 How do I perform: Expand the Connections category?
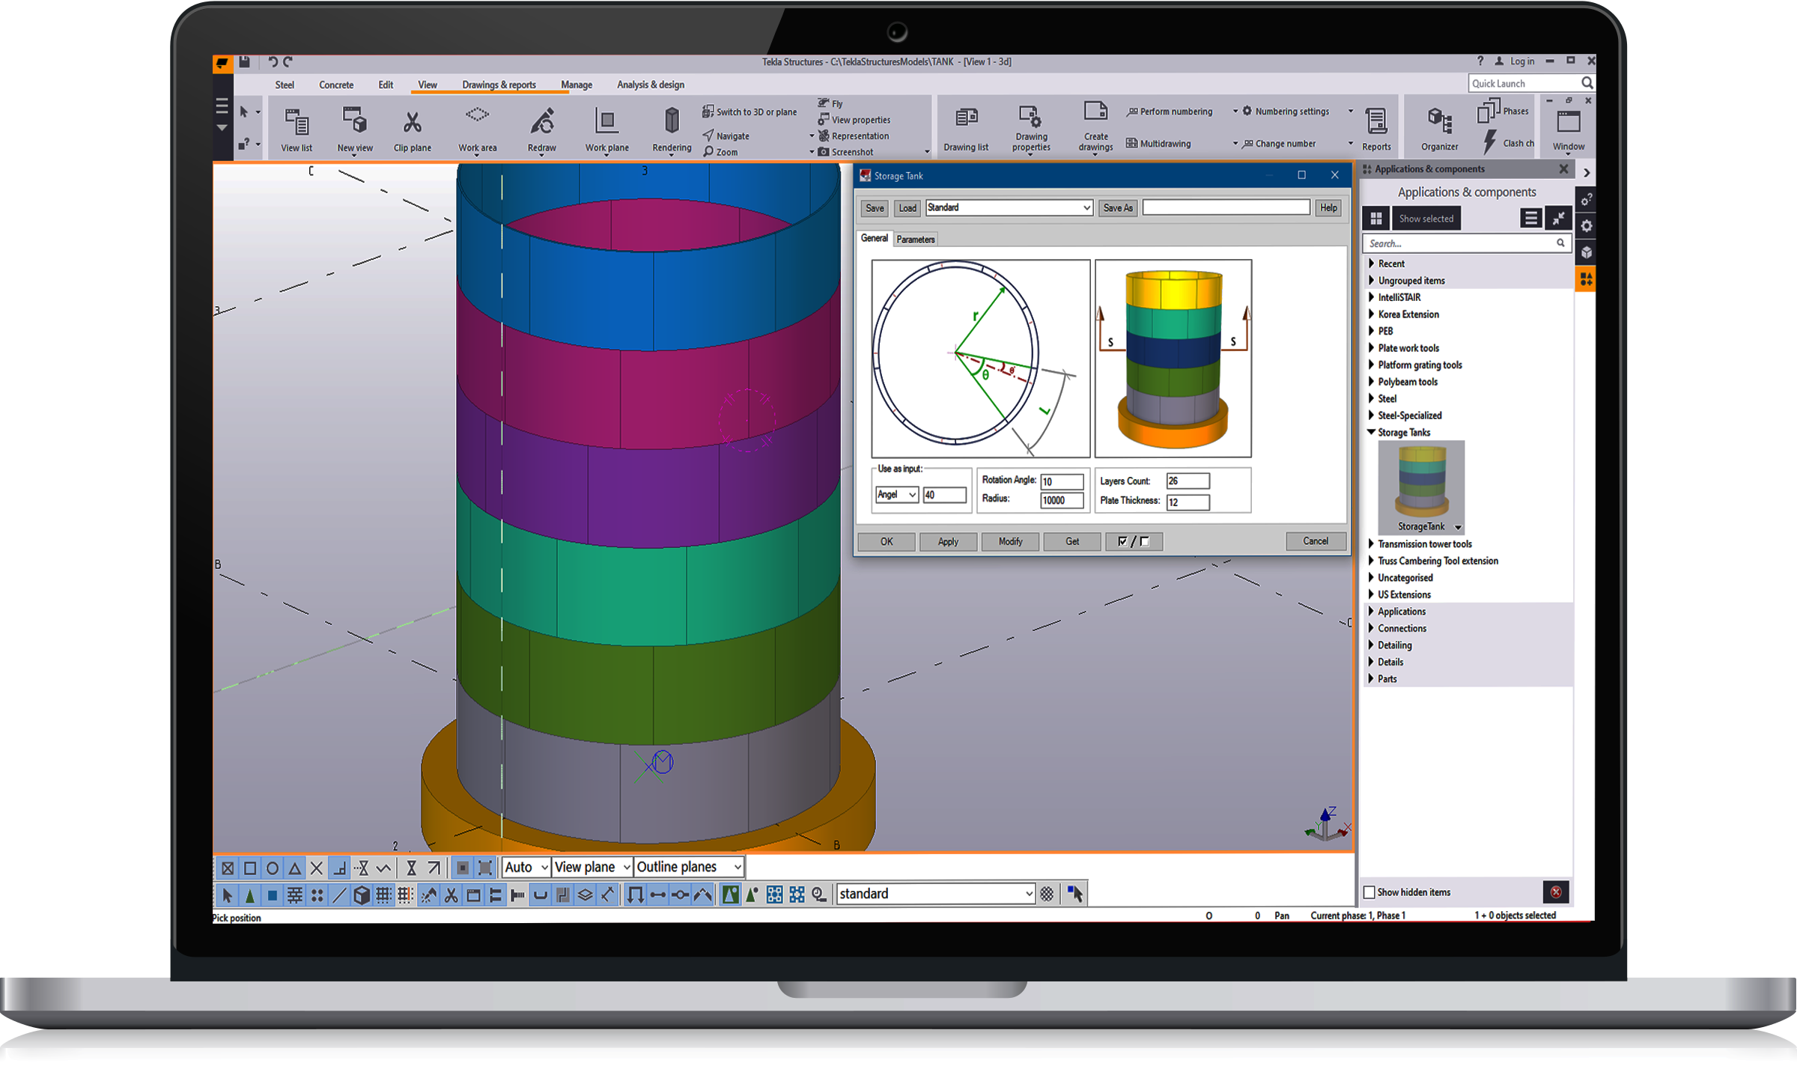[x=1371, y=628]
